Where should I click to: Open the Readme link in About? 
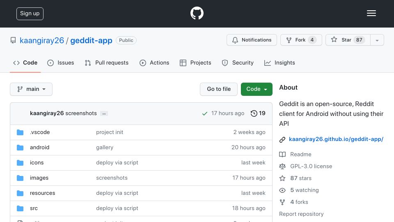[301, 154]
